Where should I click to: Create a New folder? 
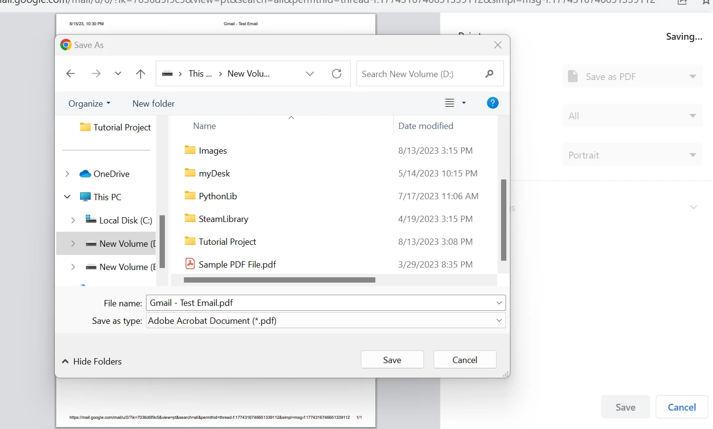[x=153, y=103]
